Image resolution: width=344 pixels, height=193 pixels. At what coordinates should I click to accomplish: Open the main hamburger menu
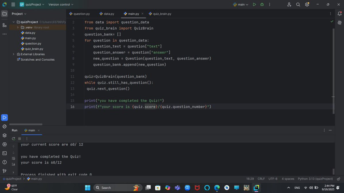click(13, 4)
